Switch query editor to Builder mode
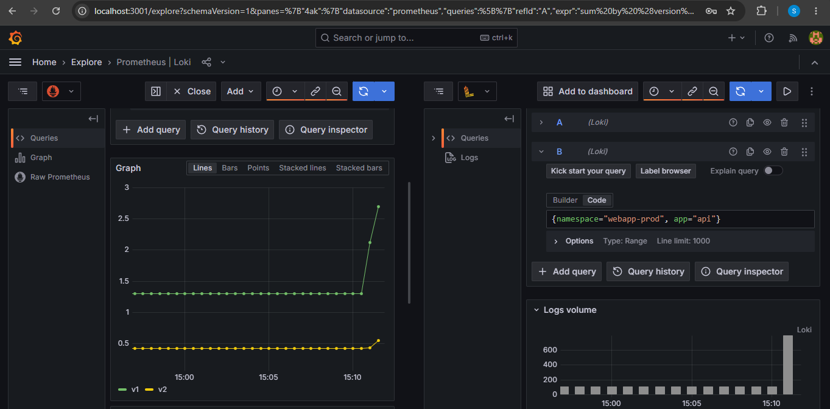This screenshot has width=830, height=409. tap(565, 200)
